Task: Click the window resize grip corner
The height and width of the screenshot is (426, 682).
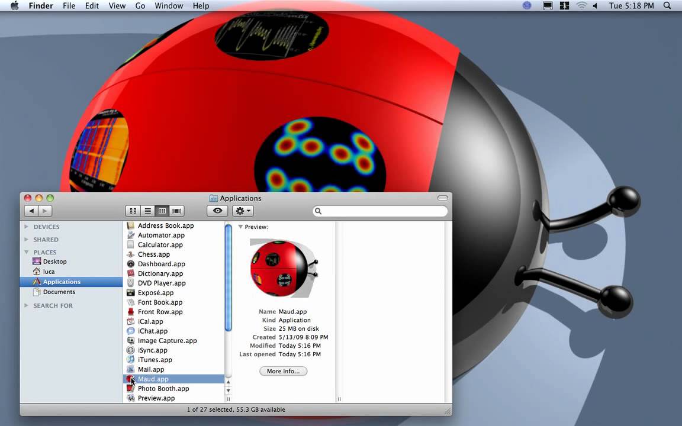Action: point(448,411)
